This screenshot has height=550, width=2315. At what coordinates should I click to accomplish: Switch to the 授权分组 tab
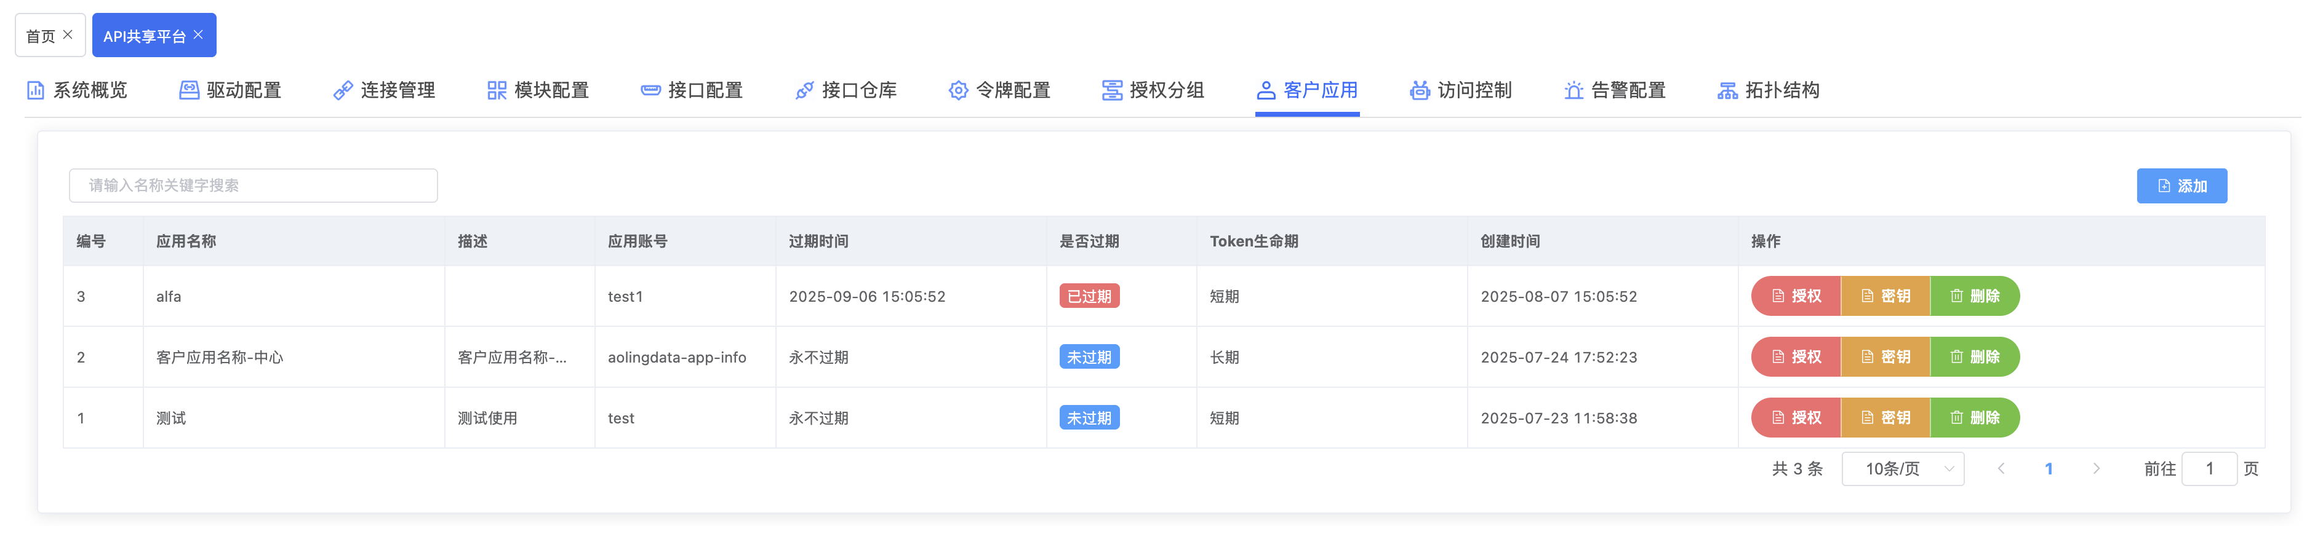(1153, 90)
